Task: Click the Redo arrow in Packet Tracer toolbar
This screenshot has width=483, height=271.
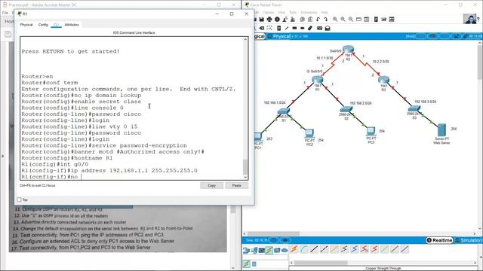Action: tap(325, 20)
